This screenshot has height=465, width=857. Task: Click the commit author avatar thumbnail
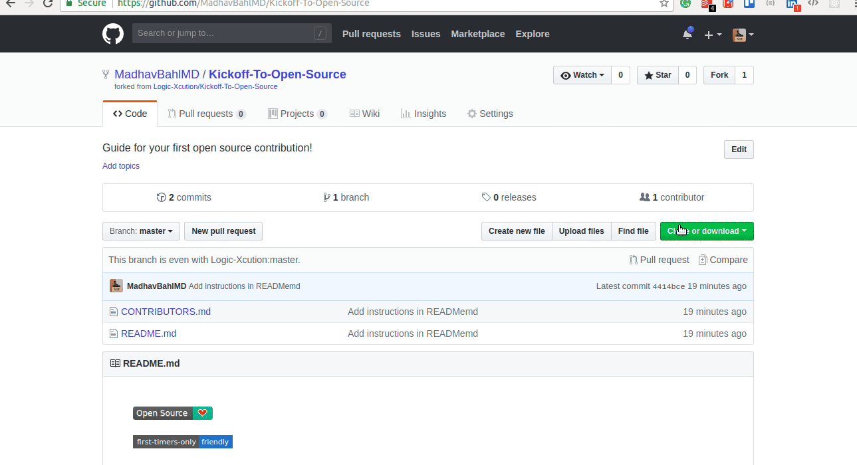point(116,286)
